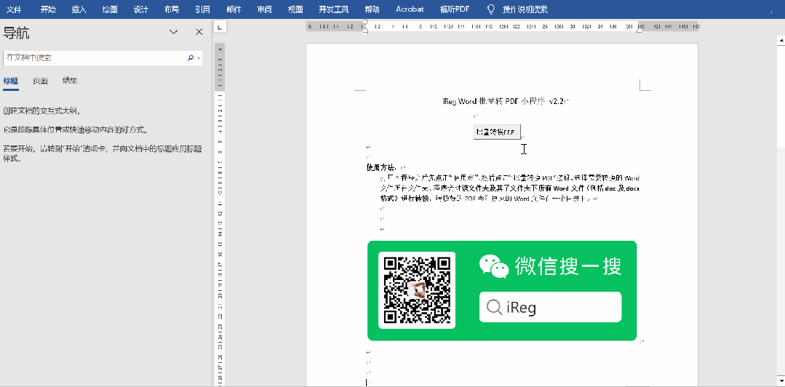Open the 邮件 ribbon tab
The height and width of the screenshot is (387, 785).
(234, 9)
